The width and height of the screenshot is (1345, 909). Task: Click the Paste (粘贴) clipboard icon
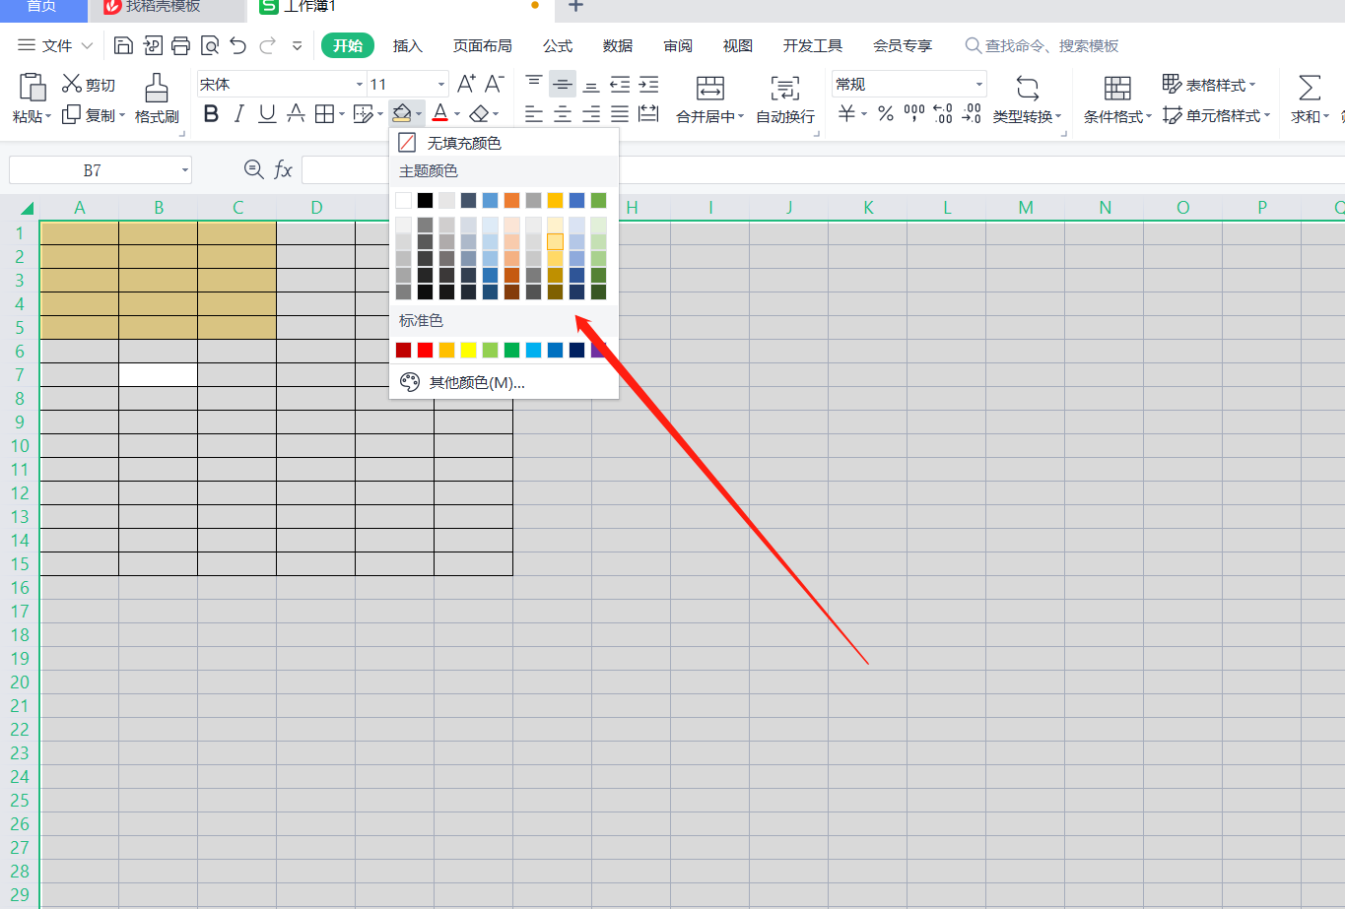33,87
